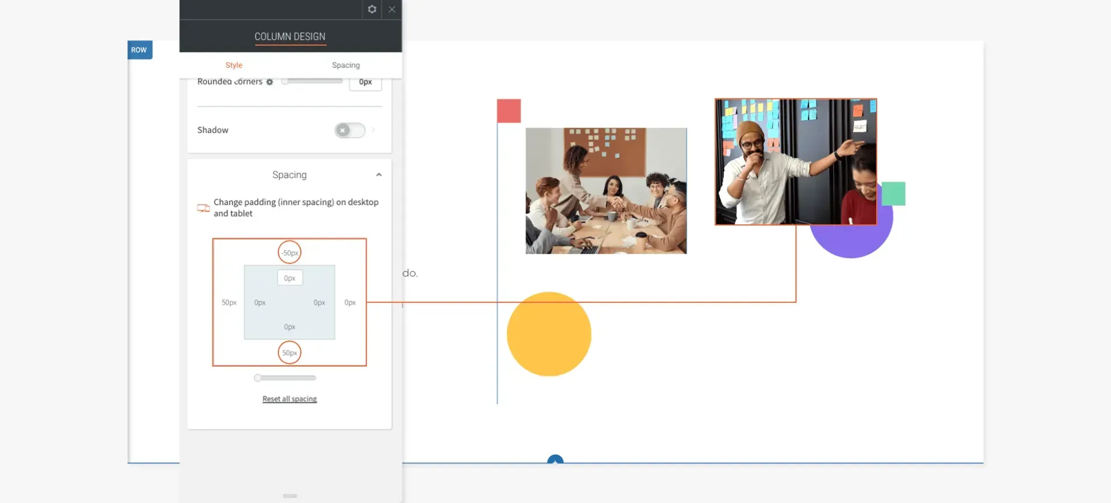Adjust the spacing slider below the box
This screenshot has height=503, width=1111.
click(285, 378)
